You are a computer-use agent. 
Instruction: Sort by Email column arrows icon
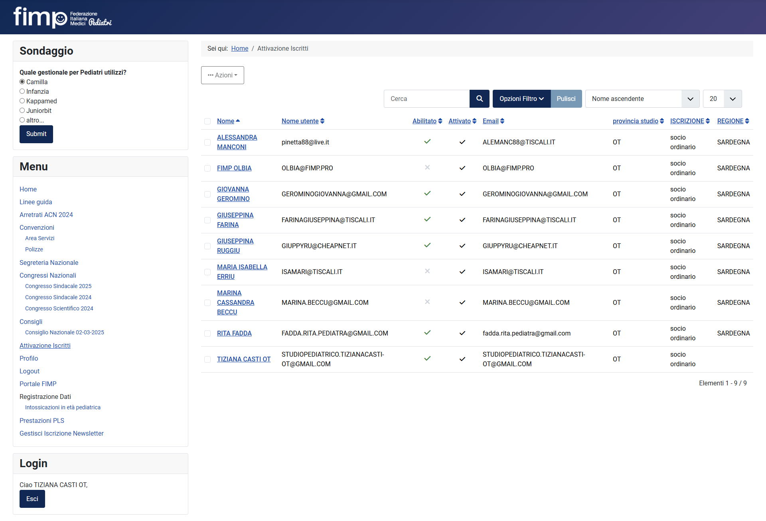coord(502,121)
